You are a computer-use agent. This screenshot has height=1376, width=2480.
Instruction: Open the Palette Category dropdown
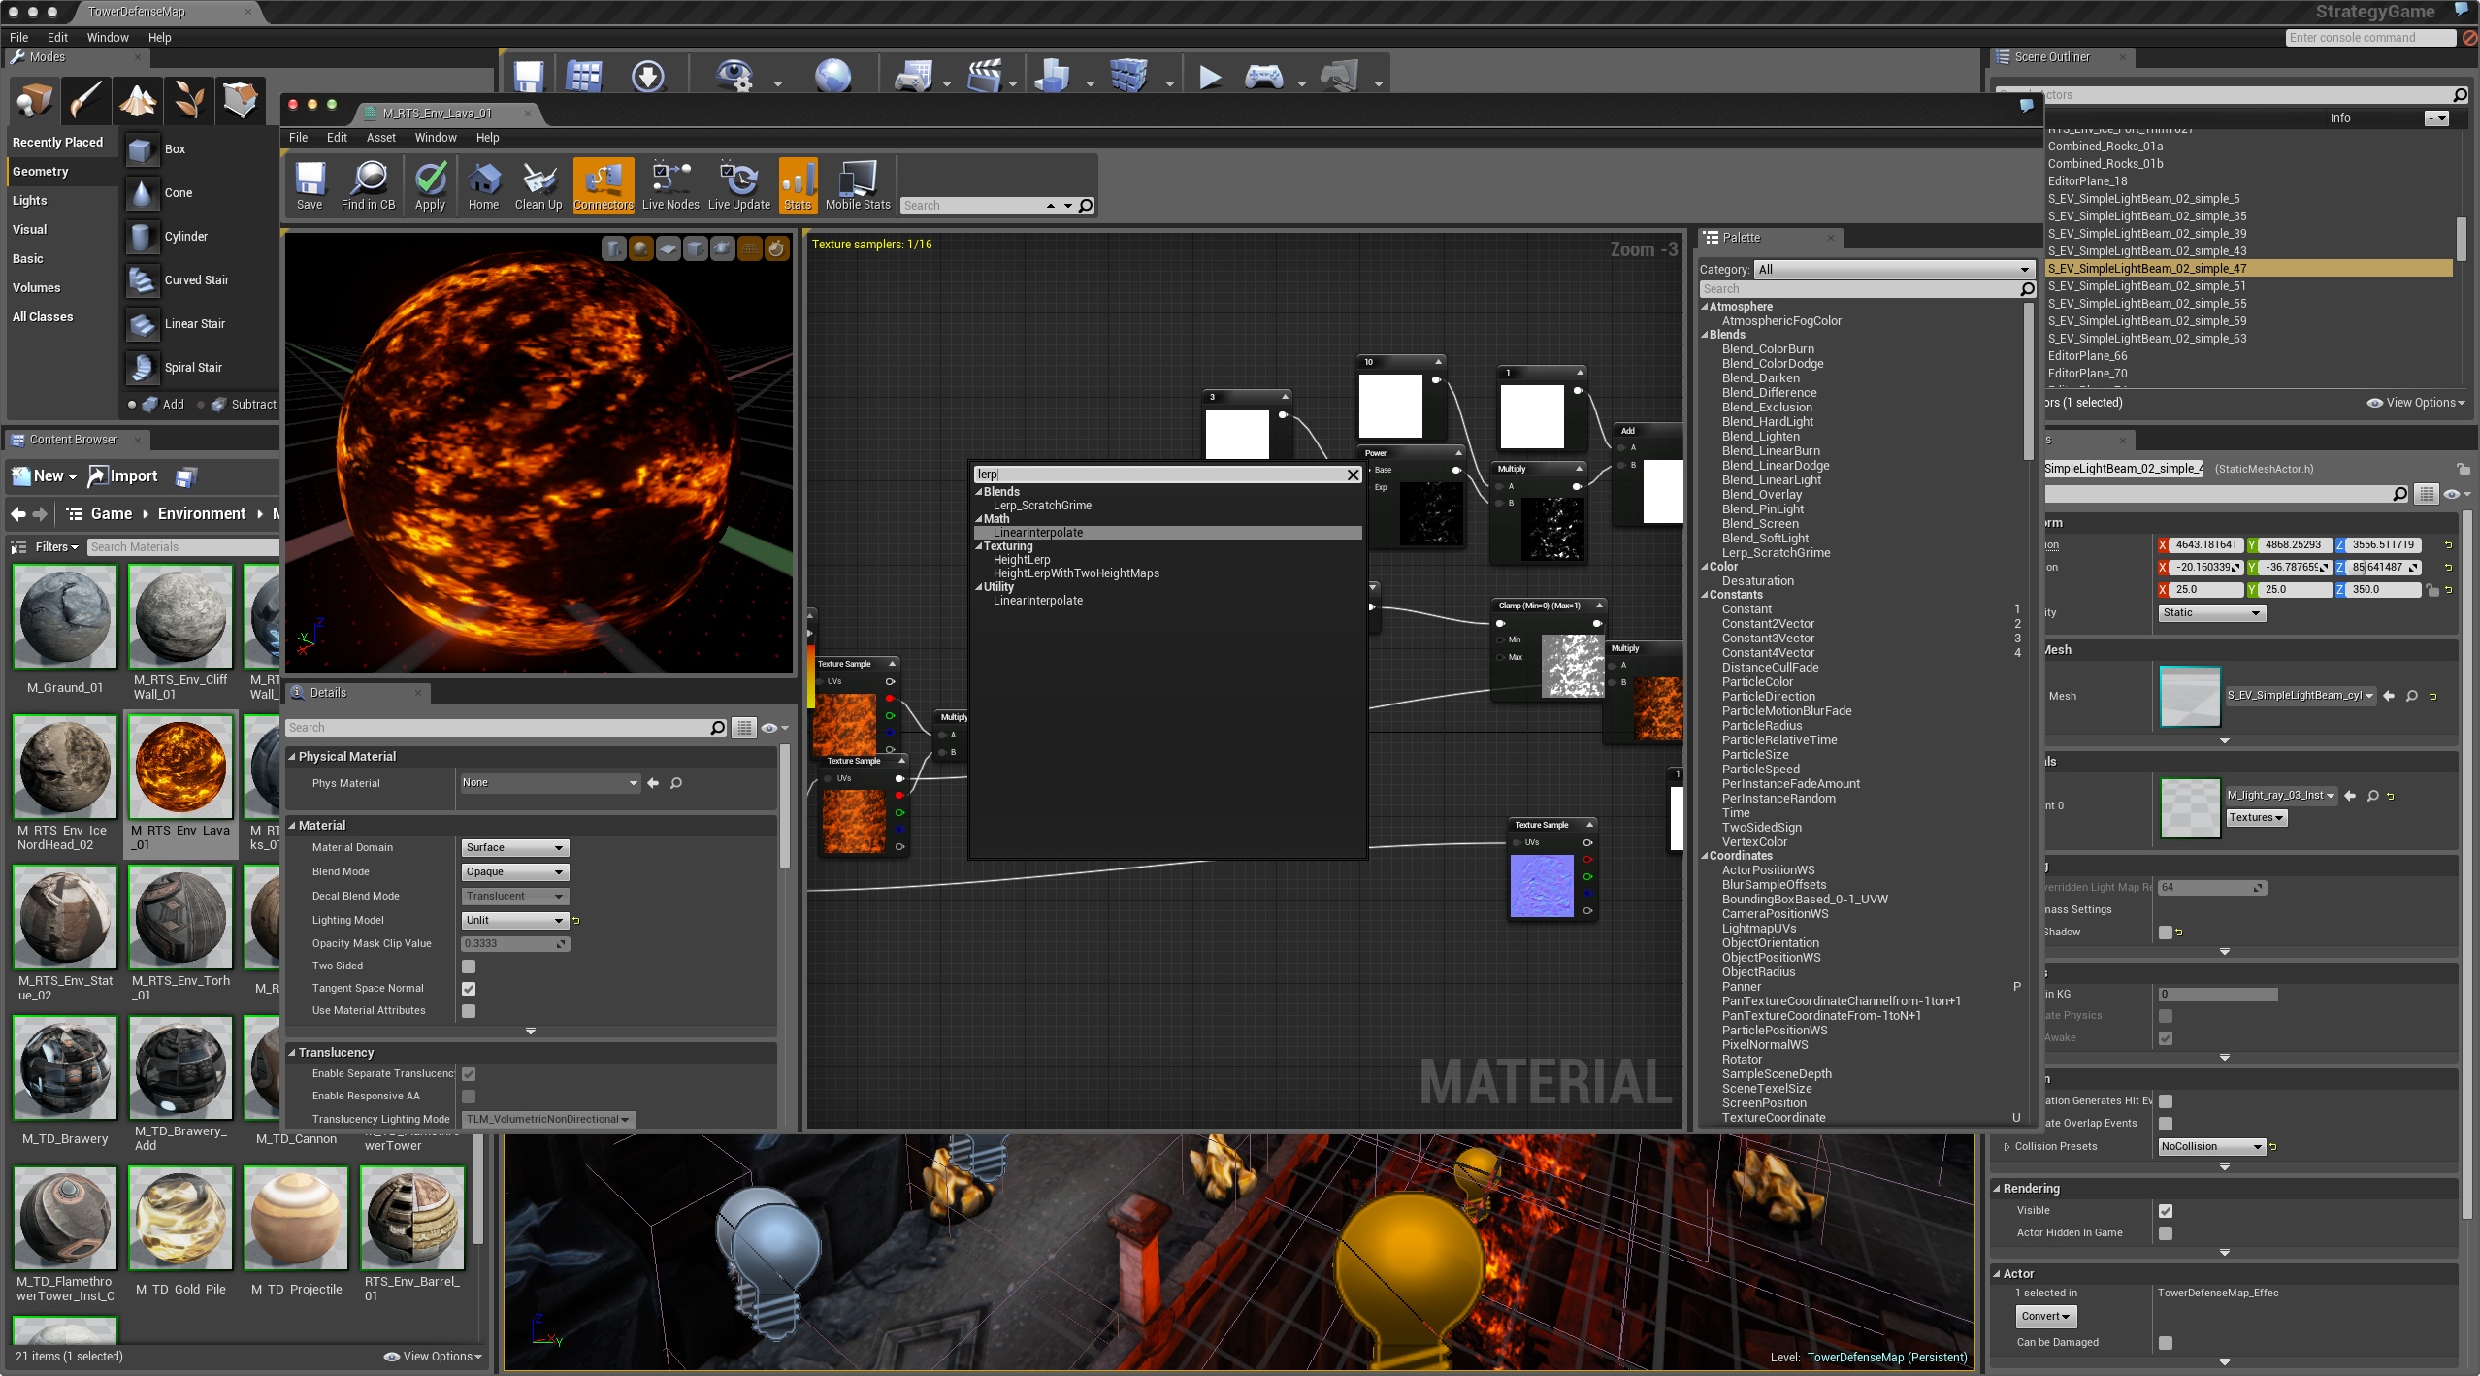point(1893,270)
